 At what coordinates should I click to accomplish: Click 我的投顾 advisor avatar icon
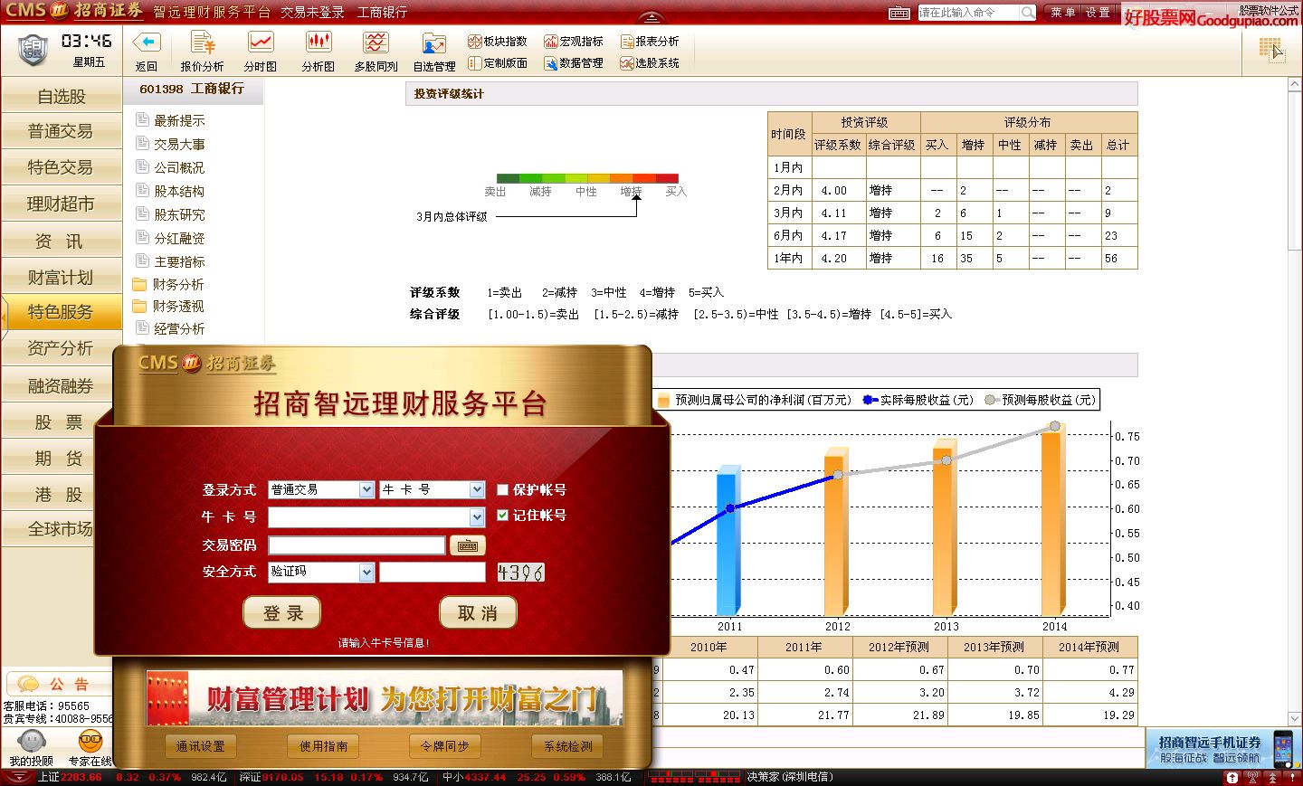[x=32, y=742]
